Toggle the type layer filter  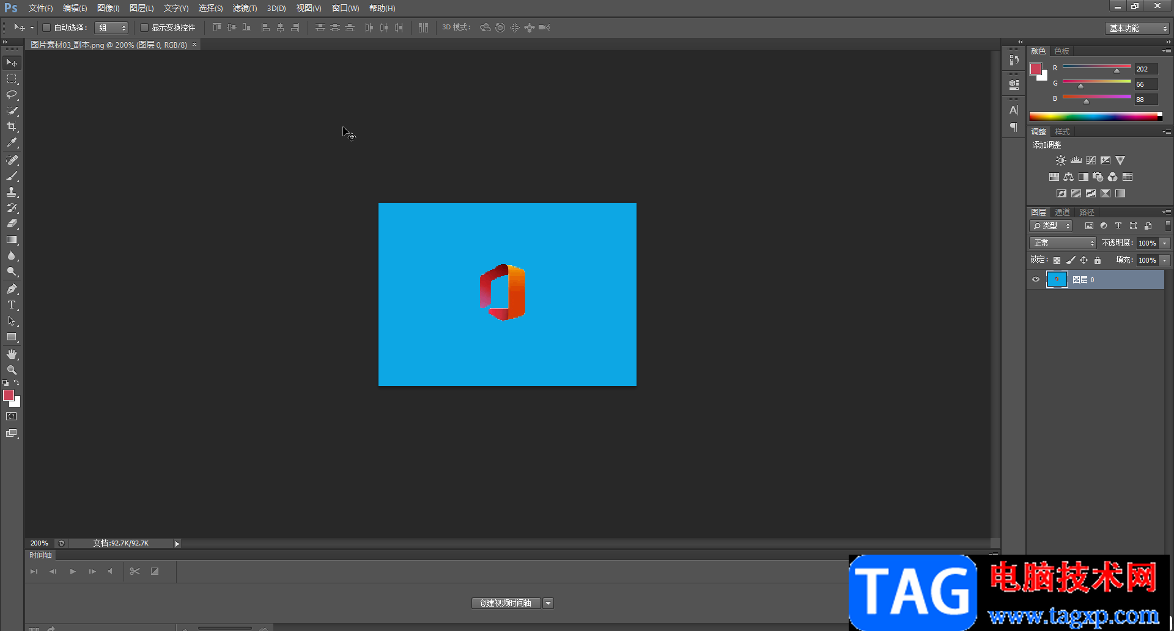(x=1118, y=226)
